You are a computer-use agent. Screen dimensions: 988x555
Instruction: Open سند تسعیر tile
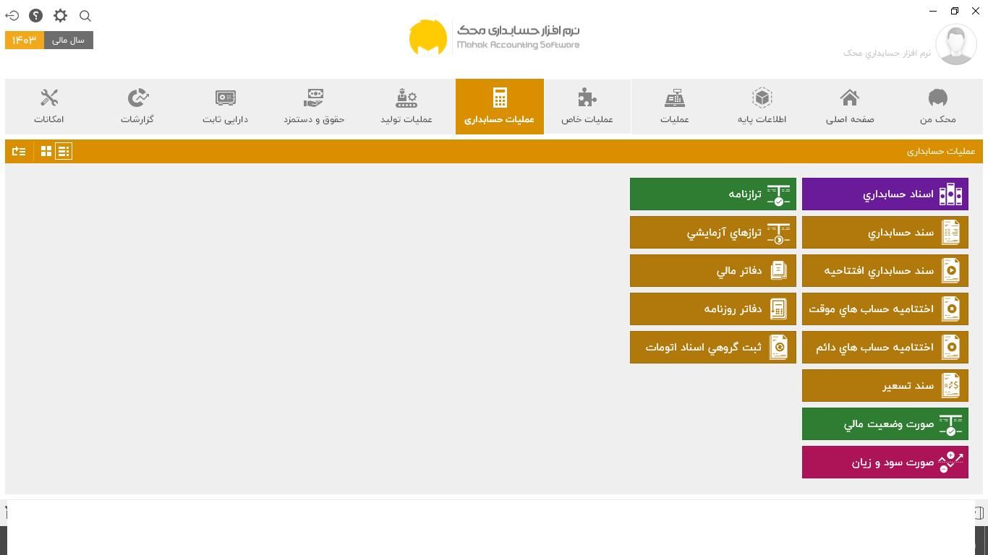(885, 386)
